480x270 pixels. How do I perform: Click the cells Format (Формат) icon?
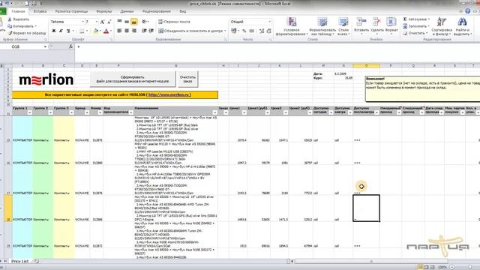point(391,22)
